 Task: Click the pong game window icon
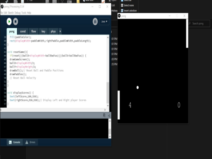(119, 16)
